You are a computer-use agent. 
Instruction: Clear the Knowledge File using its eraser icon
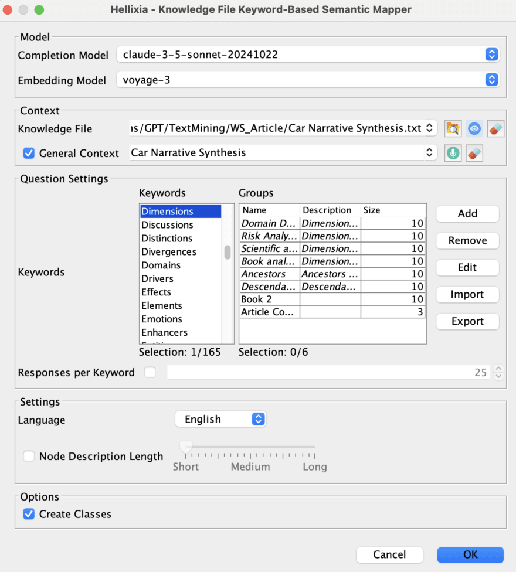(x=495, y=128)
